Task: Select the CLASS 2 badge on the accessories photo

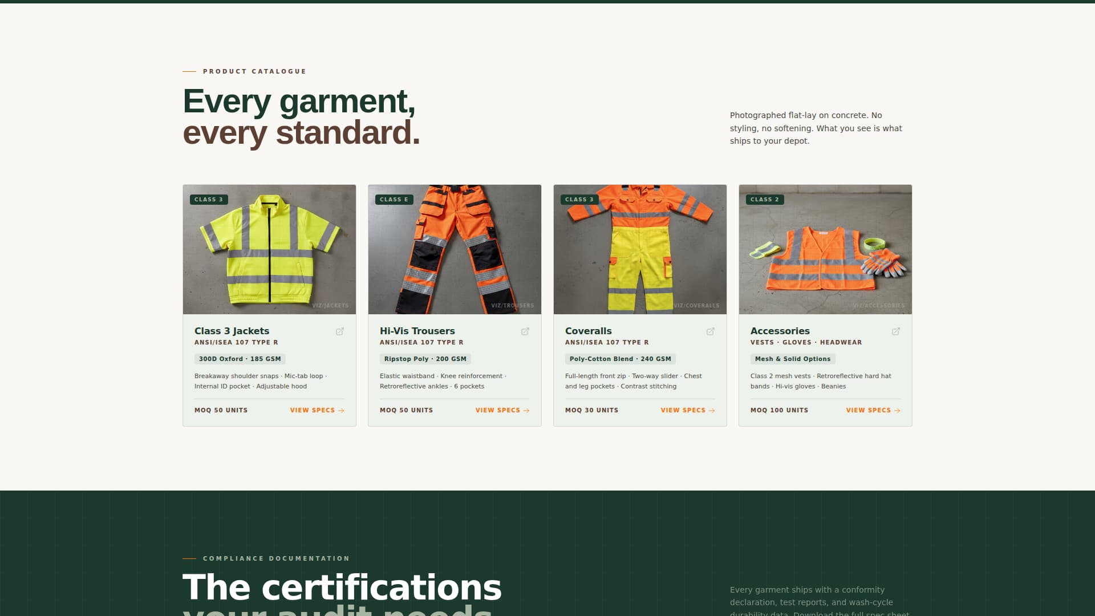Action: pos(765,199)
